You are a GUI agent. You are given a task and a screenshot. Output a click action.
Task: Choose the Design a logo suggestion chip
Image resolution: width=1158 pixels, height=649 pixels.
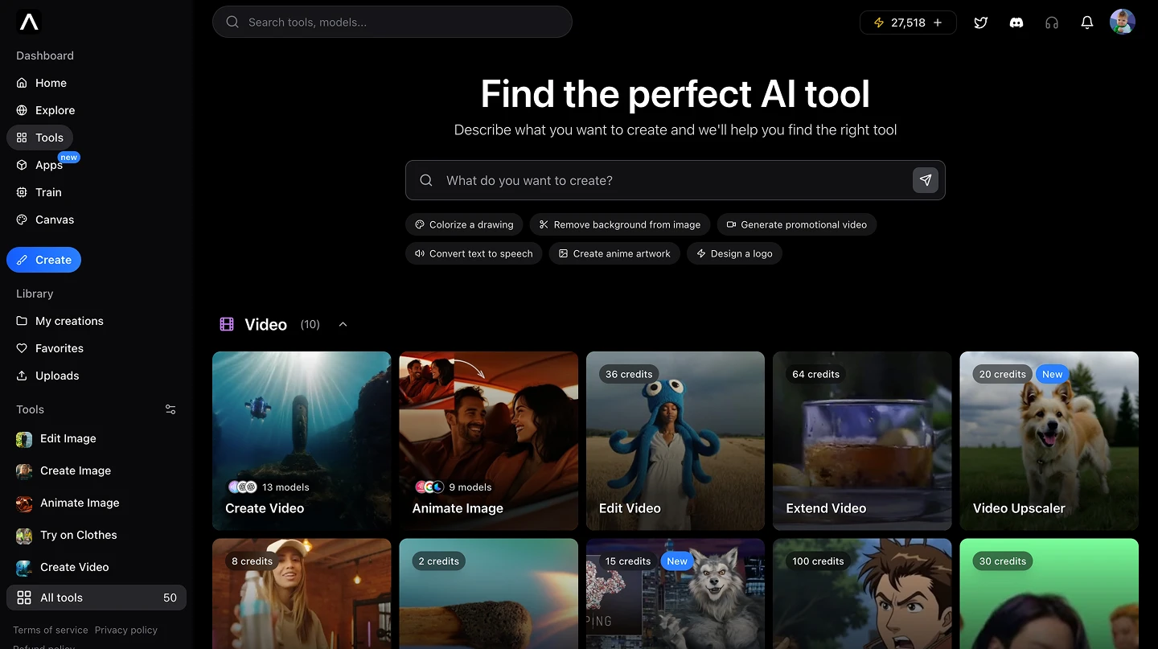coord(734,253)
